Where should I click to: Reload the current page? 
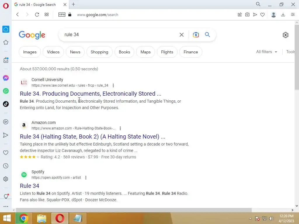click(37, 15)
